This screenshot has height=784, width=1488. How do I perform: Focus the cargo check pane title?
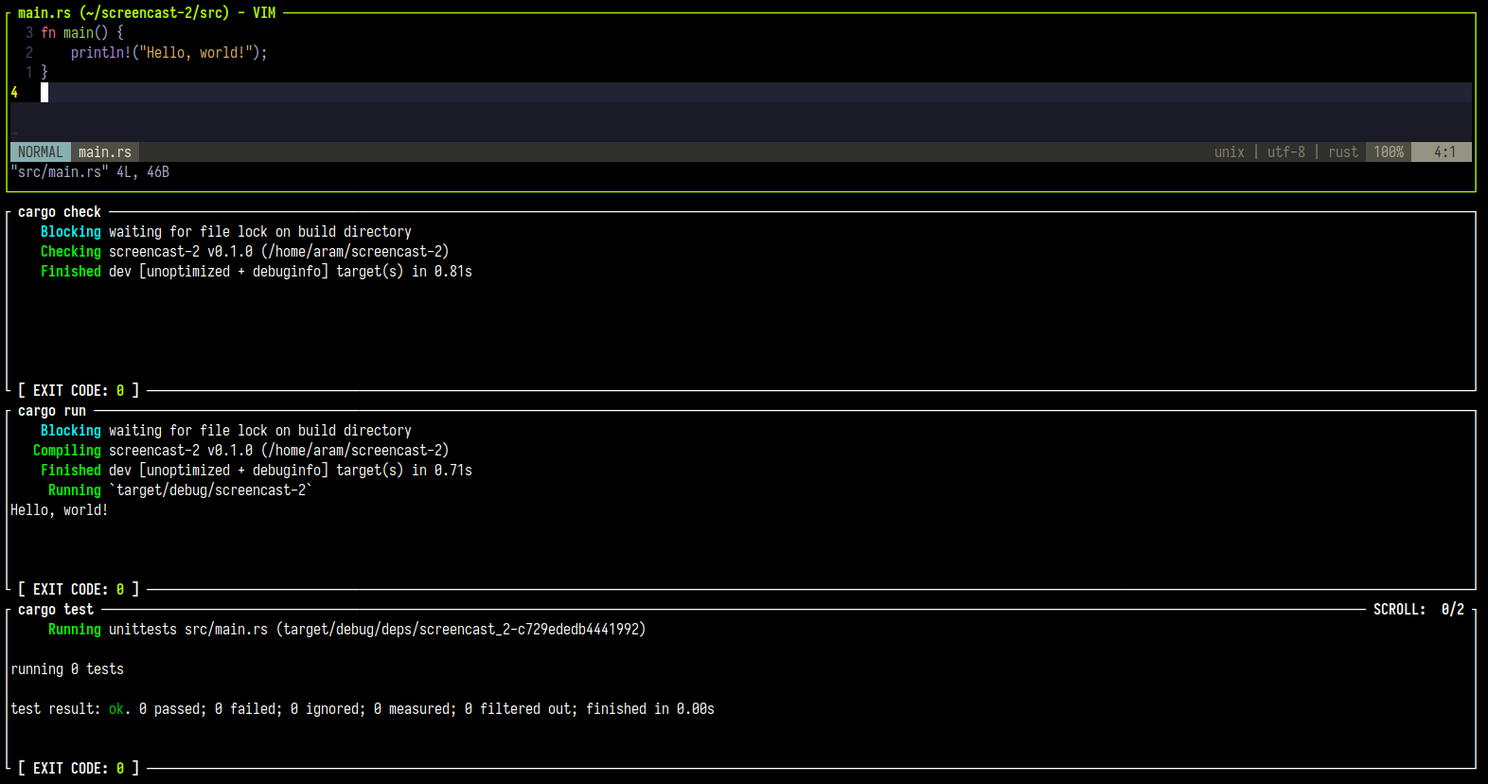point(60,212)
